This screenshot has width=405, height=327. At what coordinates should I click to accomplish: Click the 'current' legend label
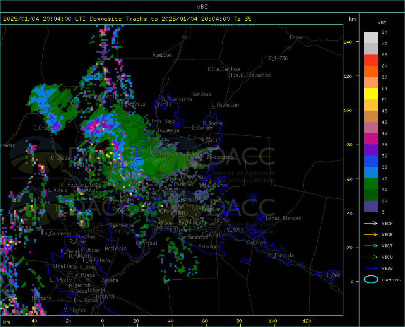pyautogui.click(x=391, y=279)
